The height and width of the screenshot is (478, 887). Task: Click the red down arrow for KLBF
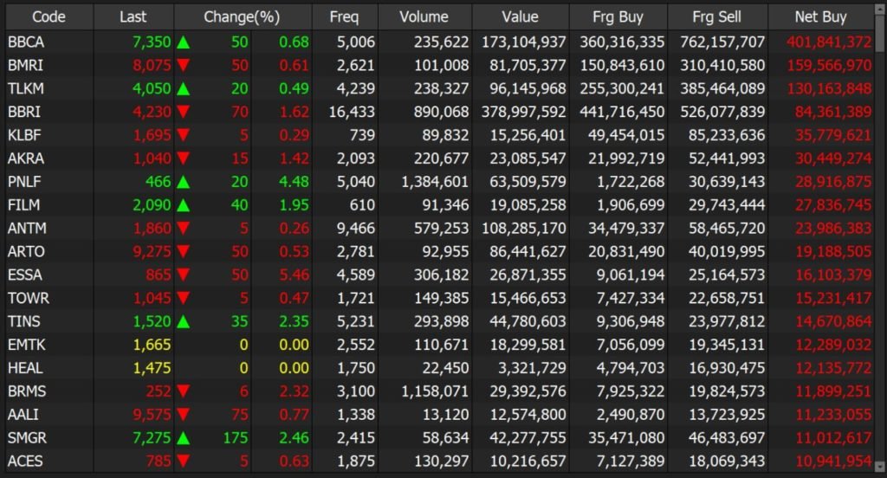184,135
